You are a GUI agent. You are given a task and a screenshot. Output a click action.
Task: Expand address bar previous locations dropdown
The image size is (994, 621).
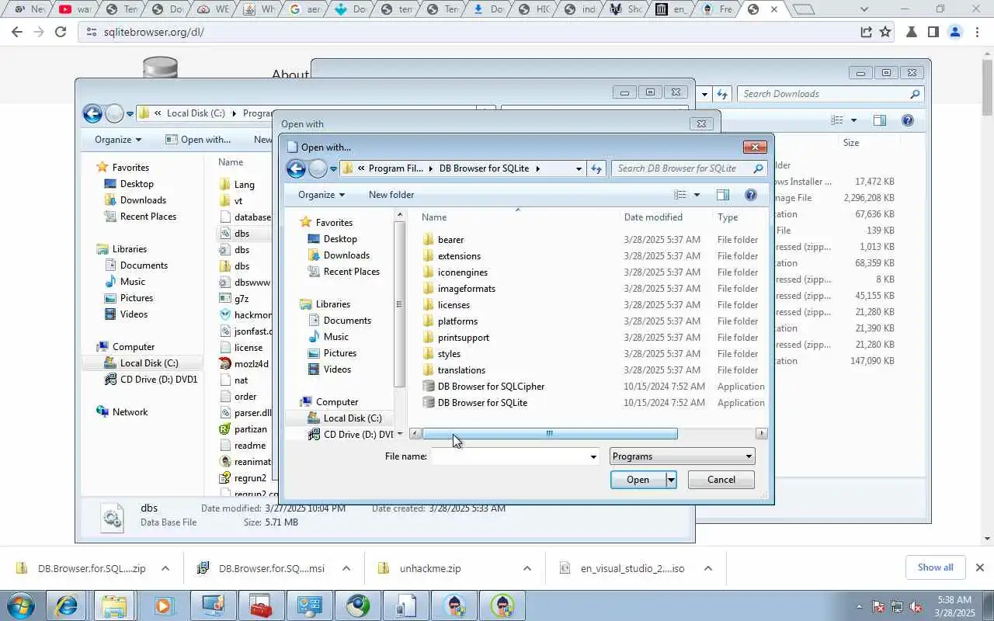coord(579,168)
